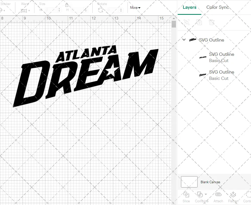Image resolution: width=251 pixels, height=205 pixels.
Task: Delete the selection using the trash icon
Action: tap(212, 22)
